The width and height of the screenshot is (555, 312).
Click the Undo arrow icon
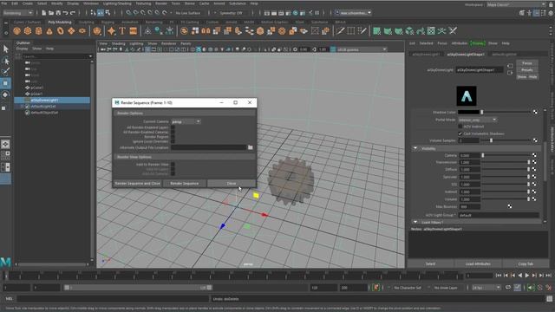coord(66,13)
